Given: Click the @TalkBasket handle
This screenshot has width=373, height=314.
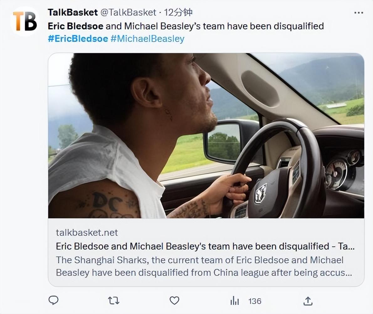Looking at the screenshot, I should point(128,12).
